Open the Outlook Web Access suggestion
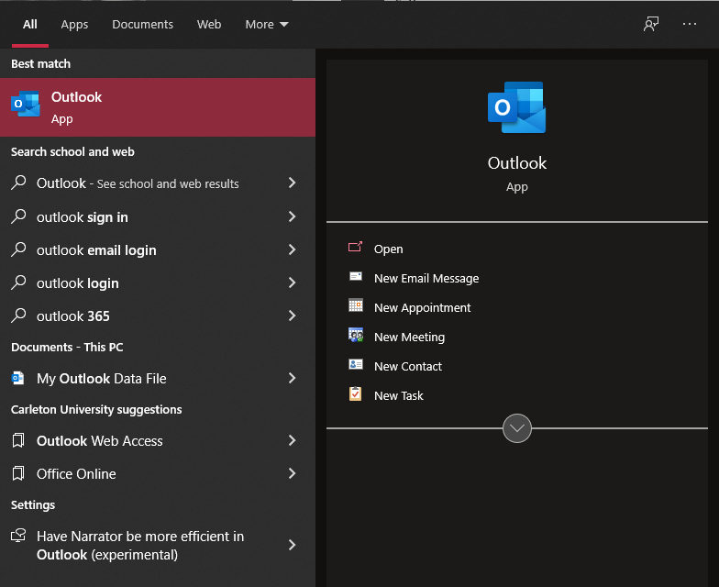 (99, 441)
